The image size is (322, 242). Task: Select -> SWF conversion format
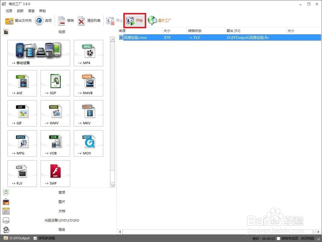point(55,174)
